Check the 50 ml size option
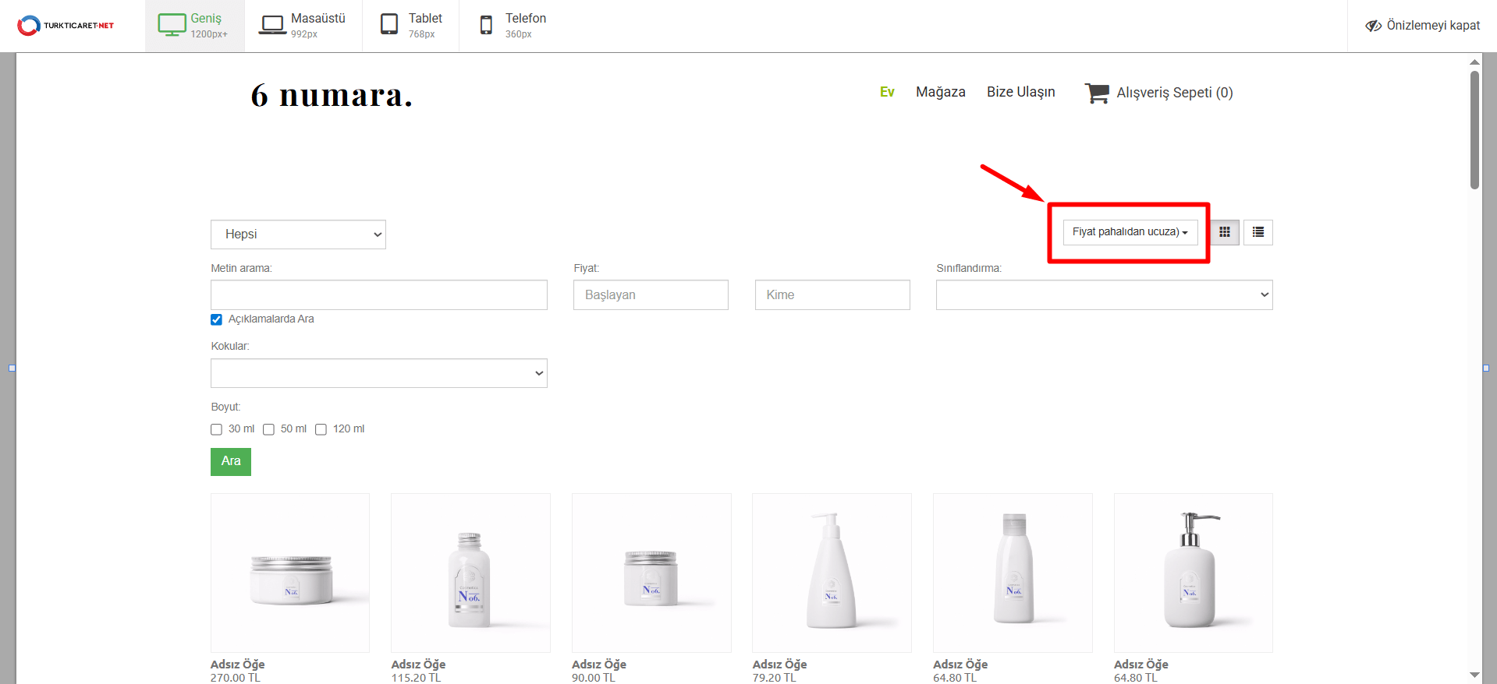Screen dimensions: 1497x684 point(269,429)
